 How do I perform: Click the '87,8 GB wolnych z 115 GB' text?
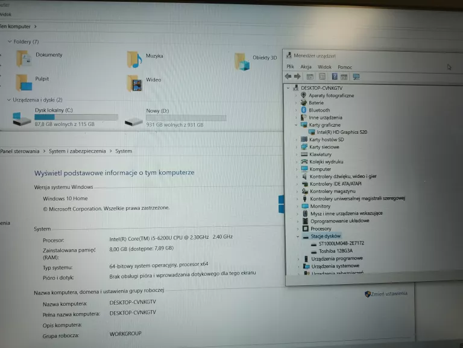(x=65, y=124)
